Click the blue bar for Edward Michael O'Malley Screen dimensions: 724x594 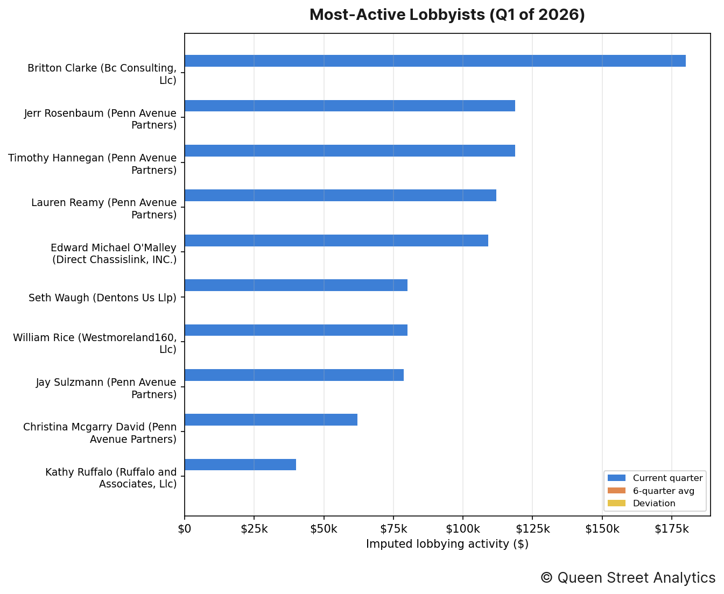pyautogui.click(x=336, y=241)
